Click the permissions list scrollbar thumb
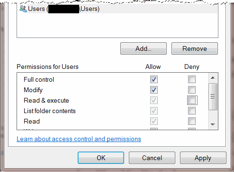The width and height of the screenshot is (234, 172). 213,96
